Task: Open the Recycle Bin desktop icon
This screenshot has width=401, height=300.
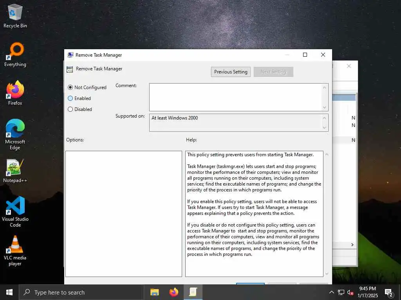Action: [15, 16]
